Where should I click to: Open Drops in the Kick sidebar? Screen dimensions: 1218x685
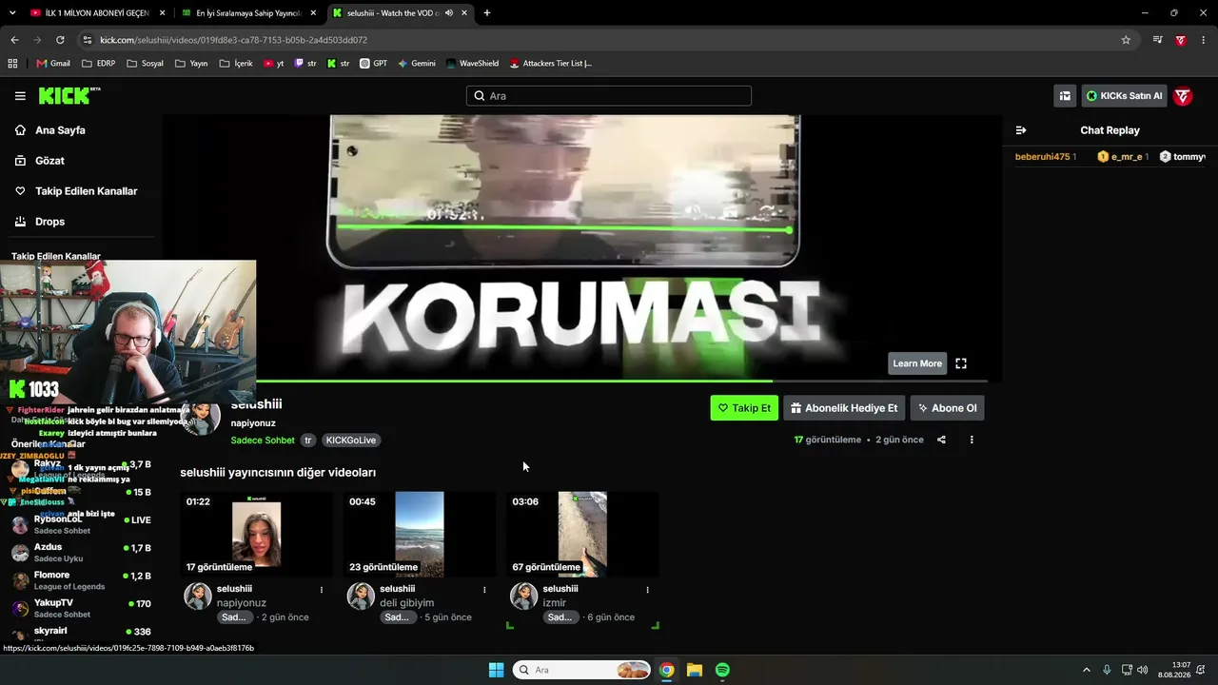tap(49, 222)
